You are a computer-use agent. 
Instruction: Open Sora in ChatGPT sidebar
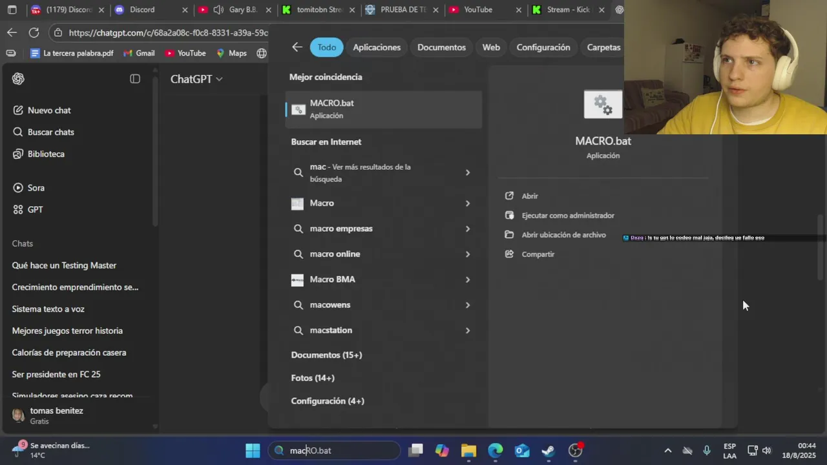pyautogui.click(x=29, y=188)
